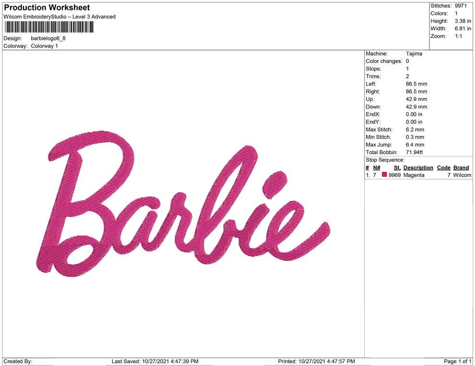Select 'Printed: 10/27/2021 4:47:57 PM' text
Viewport: 475px width, 366px height.
pos(316,361)
